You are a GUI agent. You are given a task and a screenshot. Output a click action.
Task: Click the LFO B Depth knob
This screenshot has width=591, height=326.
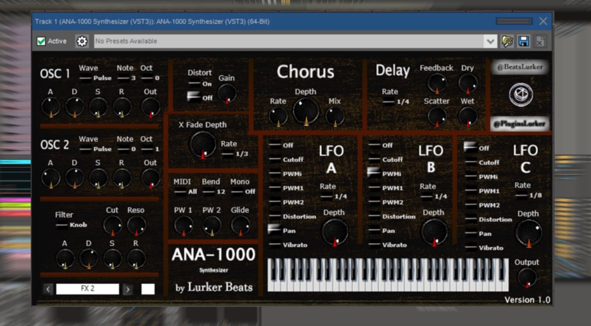(x=434, y=232)
